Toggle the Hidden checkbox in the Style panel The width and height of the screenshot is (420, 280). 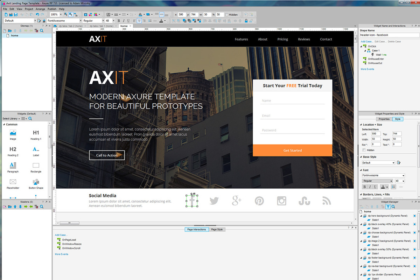pyautogui.click(x=364, y=150)
